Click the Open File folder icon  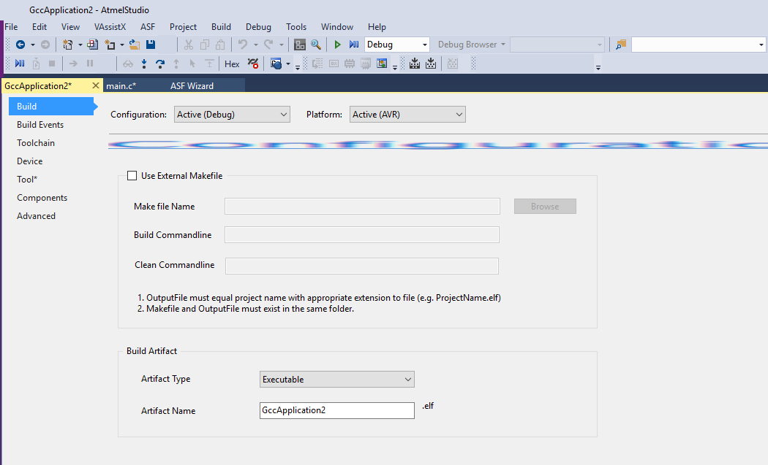tap(134, 45)
